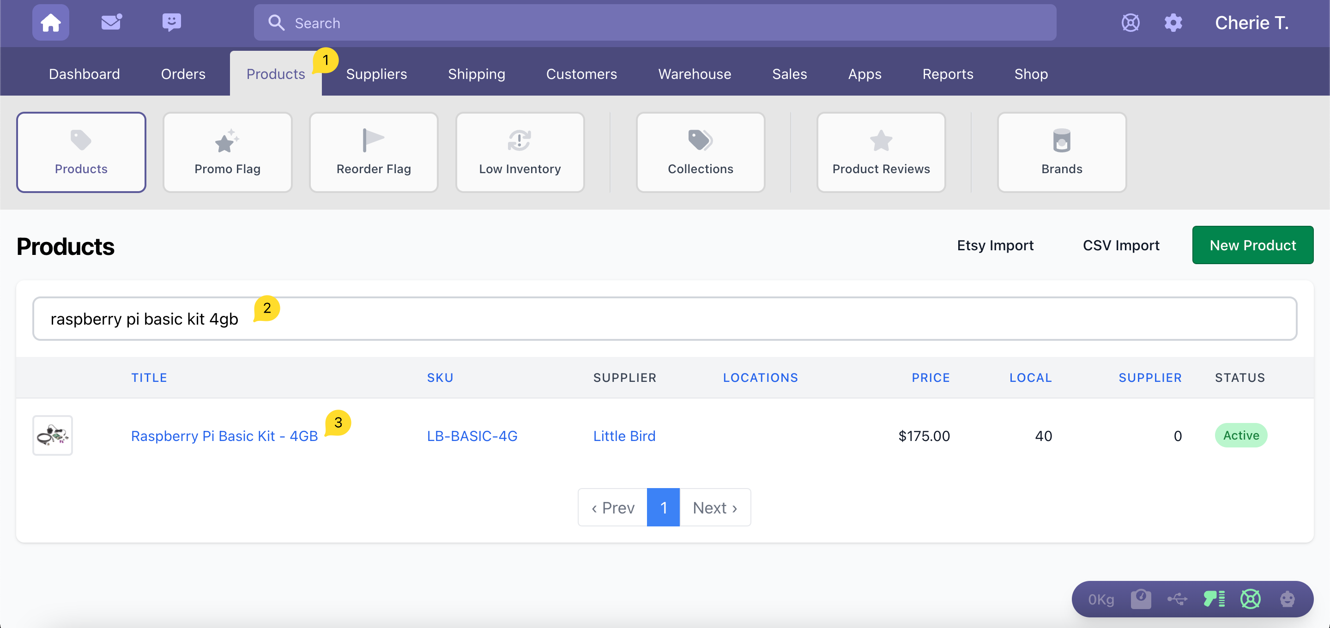Viewport: 1330px width, 628px height.
Task: Click the scale weight icon in bottom bar
Action: tap(1141, 599)
